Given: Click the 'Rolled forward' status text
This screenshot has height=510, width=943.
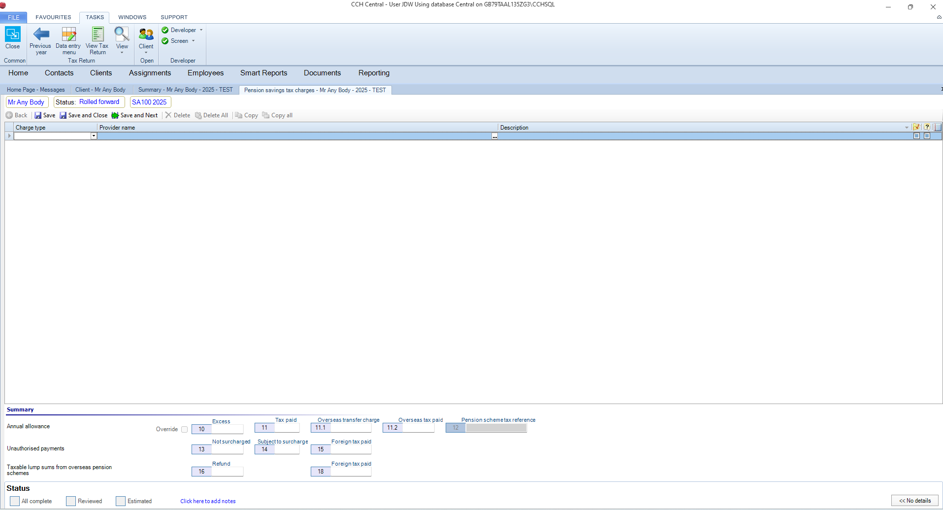Looking at the screenshot, I should [x=99, y=102].
